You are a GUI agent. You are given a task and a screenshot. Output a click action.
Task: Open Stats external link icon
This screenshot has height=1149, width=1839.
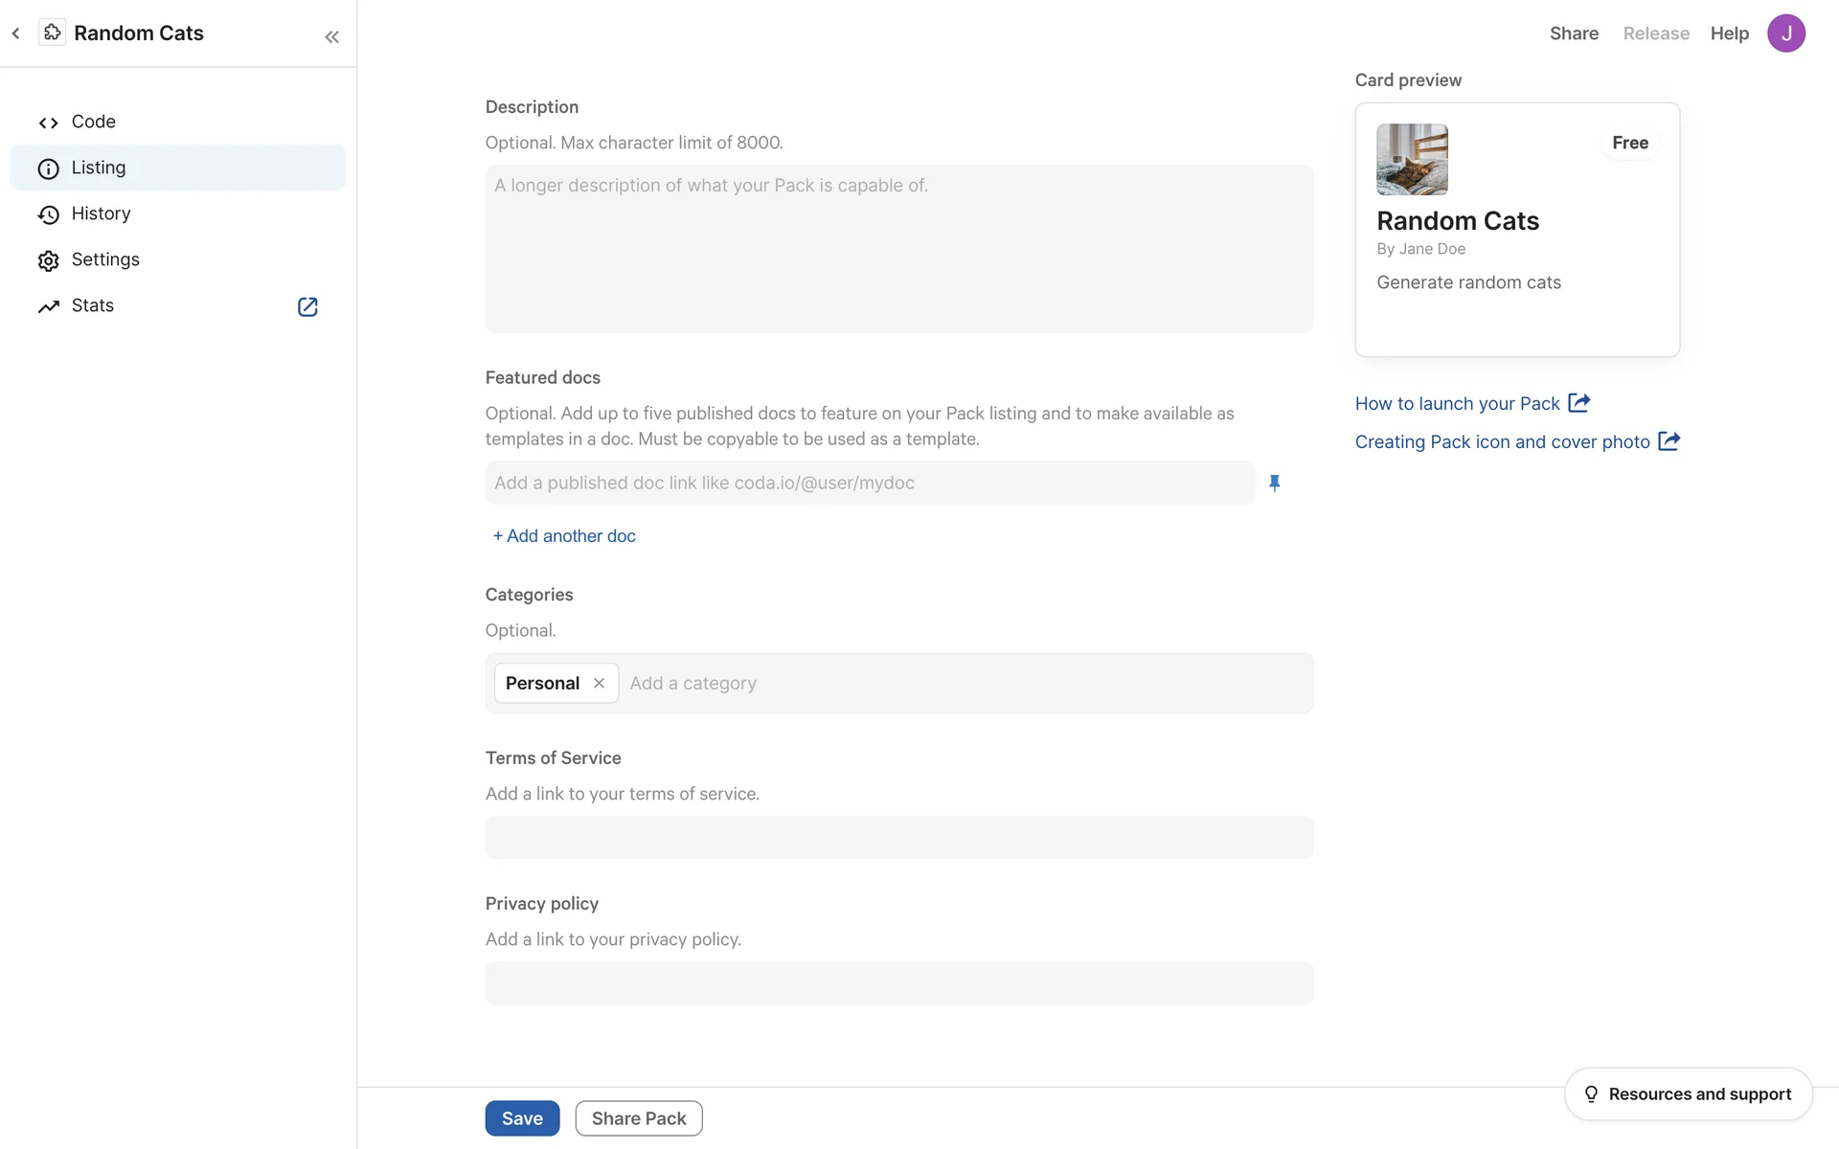tap(307, 306)
